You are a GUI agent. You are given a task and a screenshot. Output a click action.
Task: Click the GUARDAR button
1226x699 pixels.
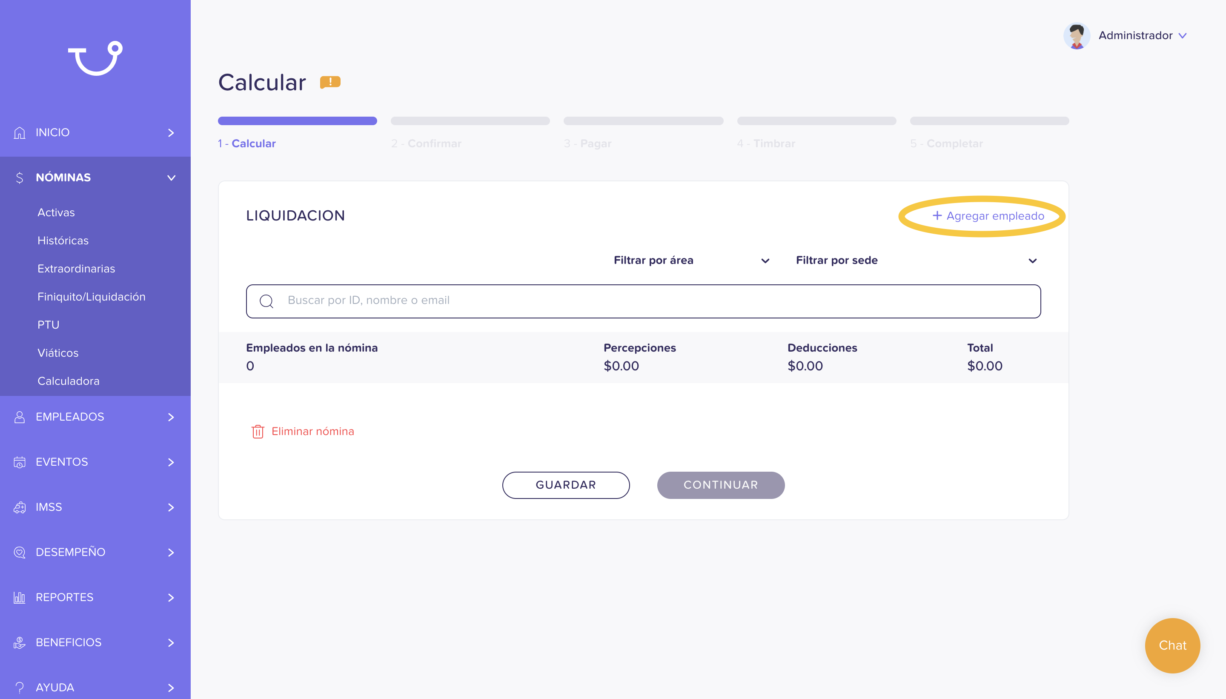click(566, 485)
